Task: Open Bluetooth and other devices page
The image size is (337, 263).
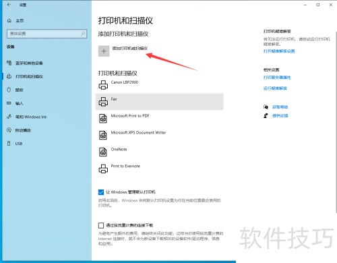Action: click(x=29, y=63)
